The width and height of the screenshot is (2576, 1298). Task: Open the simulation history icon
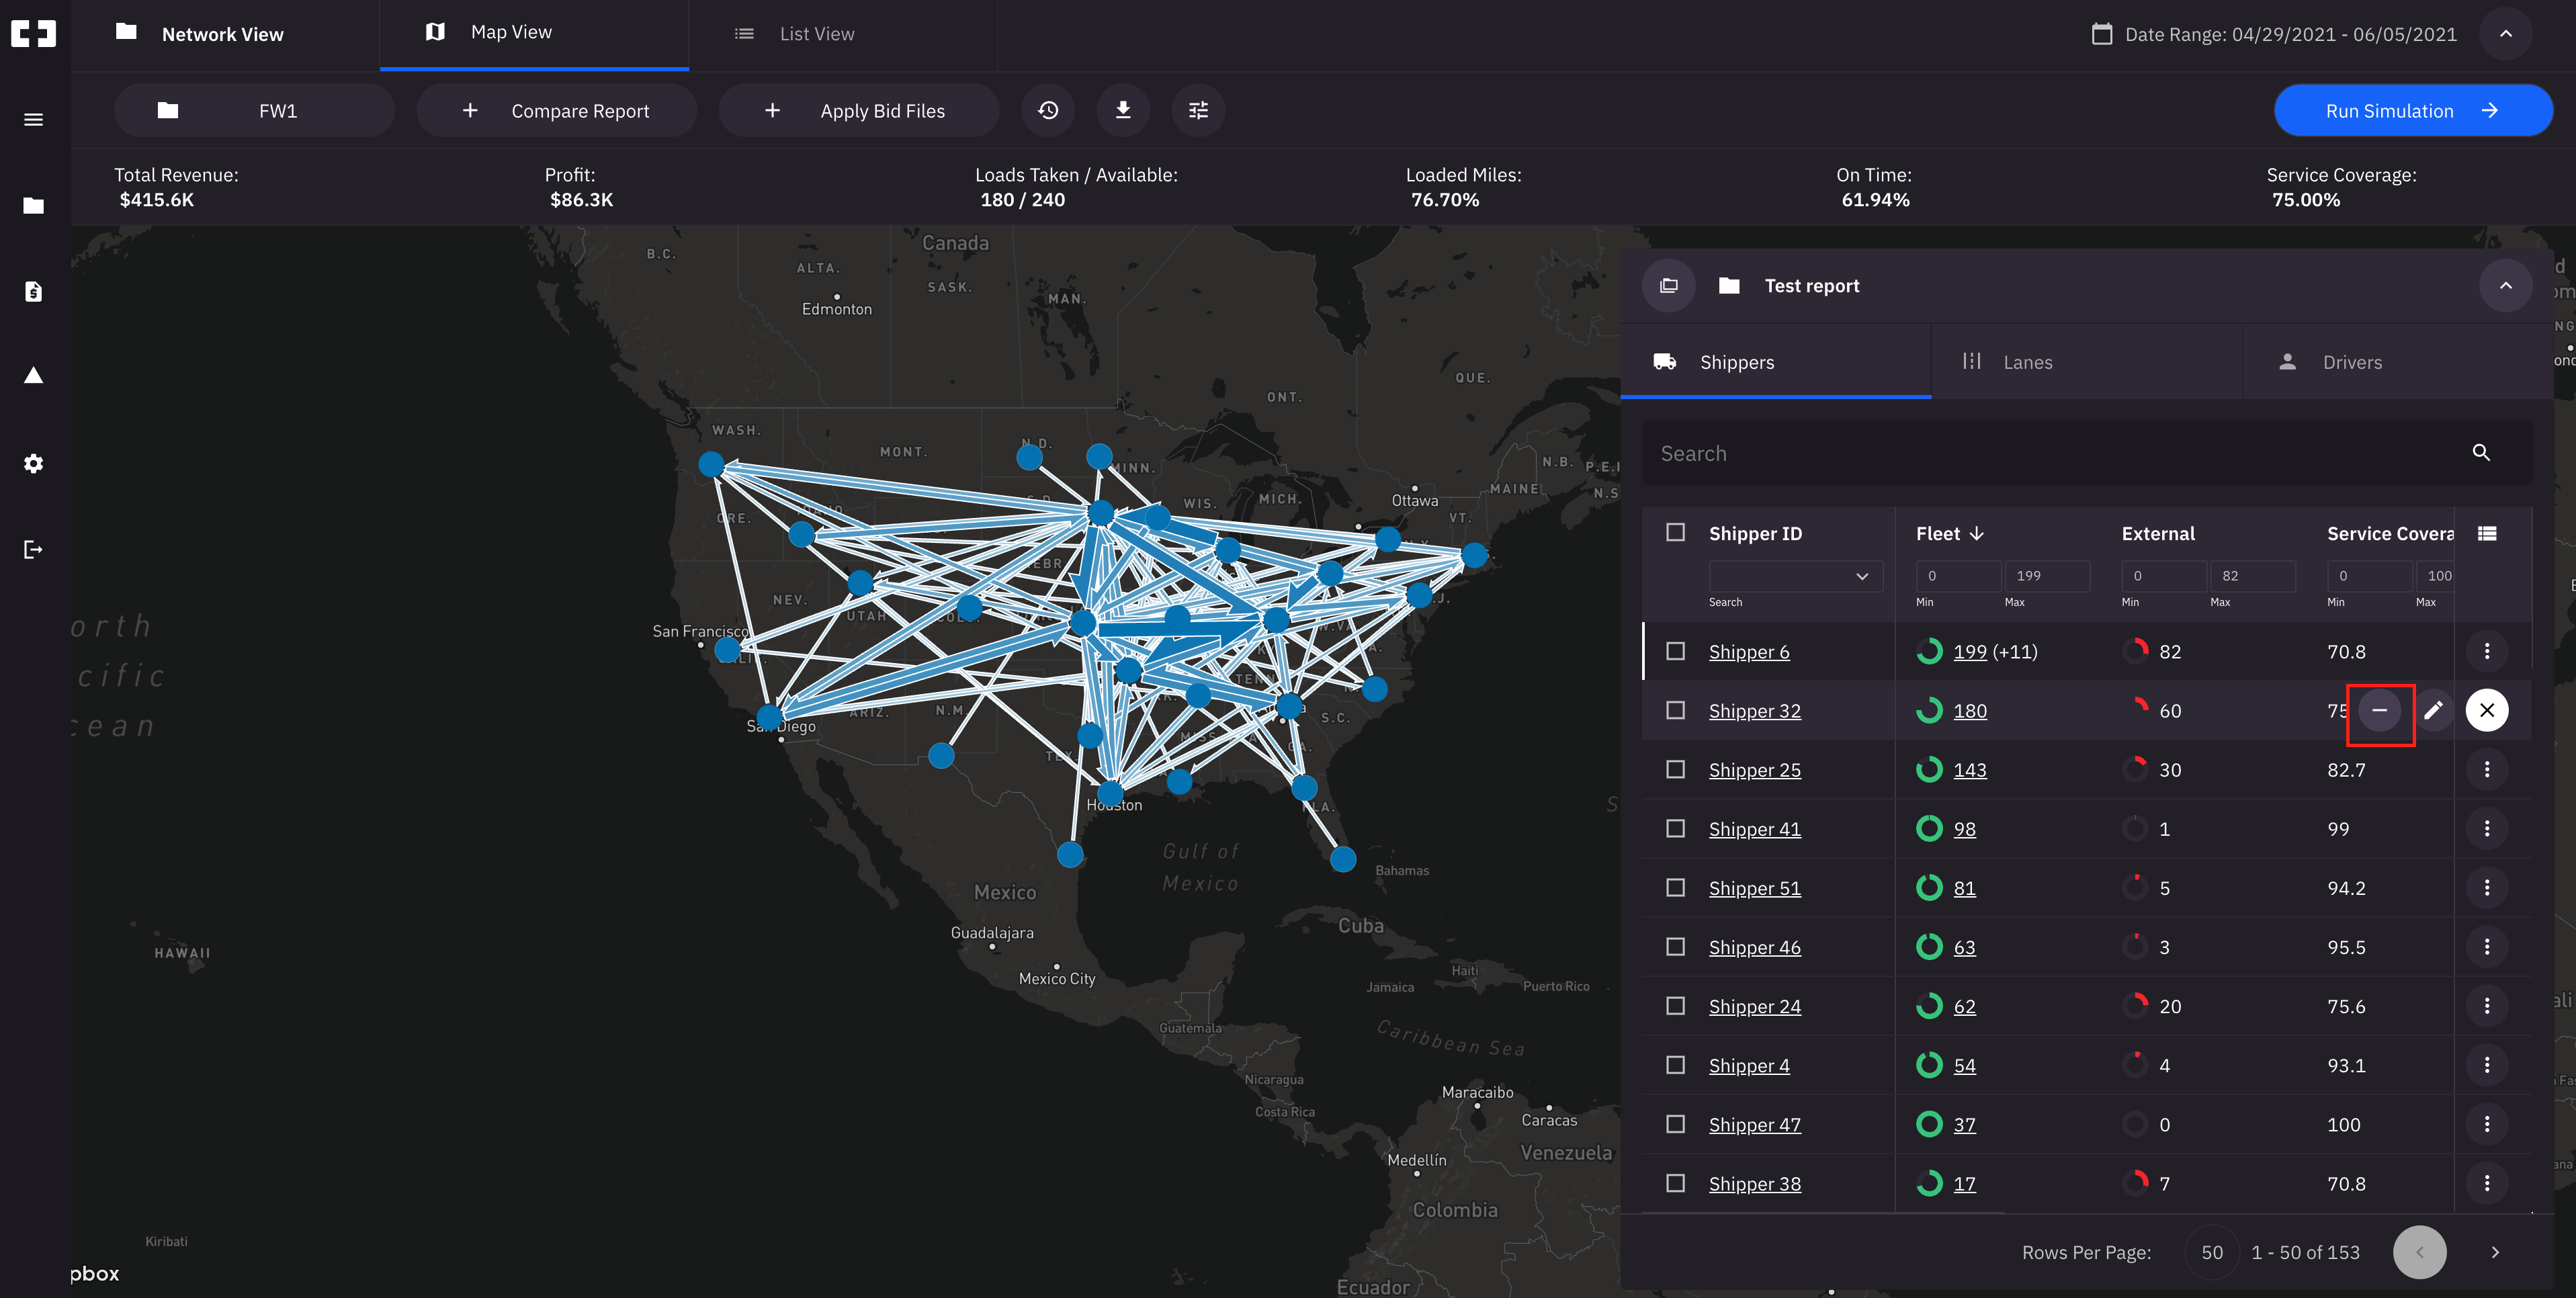pos(1048,110)
